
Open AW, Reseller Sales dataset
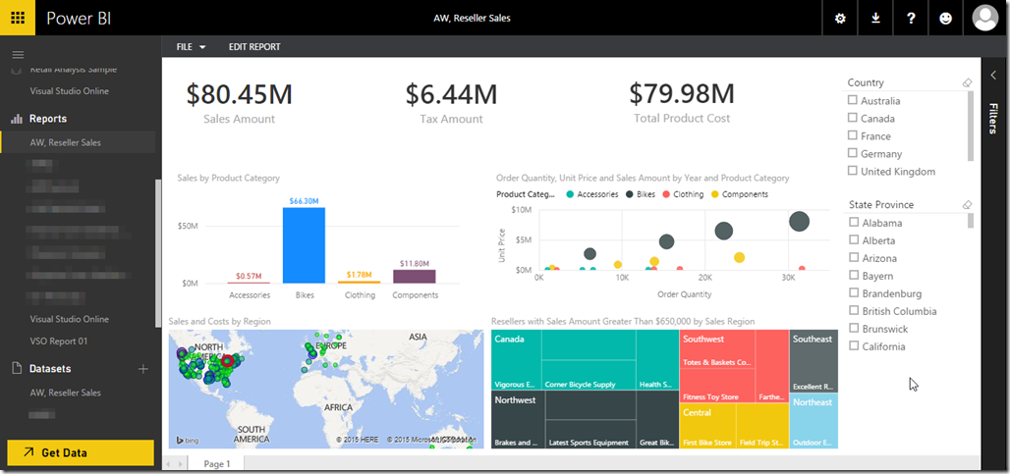pyautogui.click(x=65, y=393)
